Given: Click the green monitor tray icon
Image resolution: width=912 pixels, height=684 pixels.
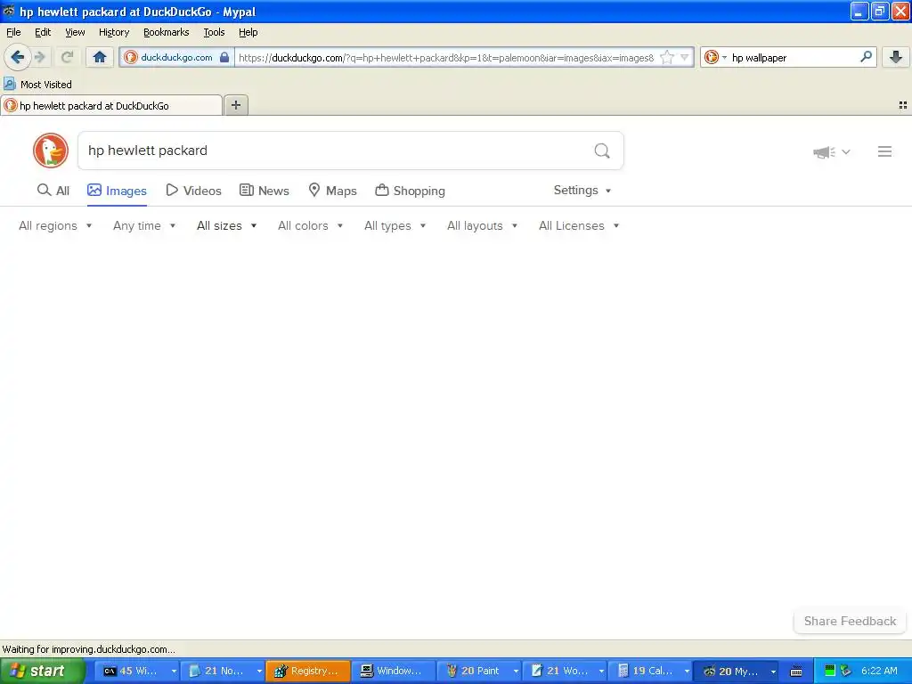Looking at the screenshot, I should click(x=830, y=671).
